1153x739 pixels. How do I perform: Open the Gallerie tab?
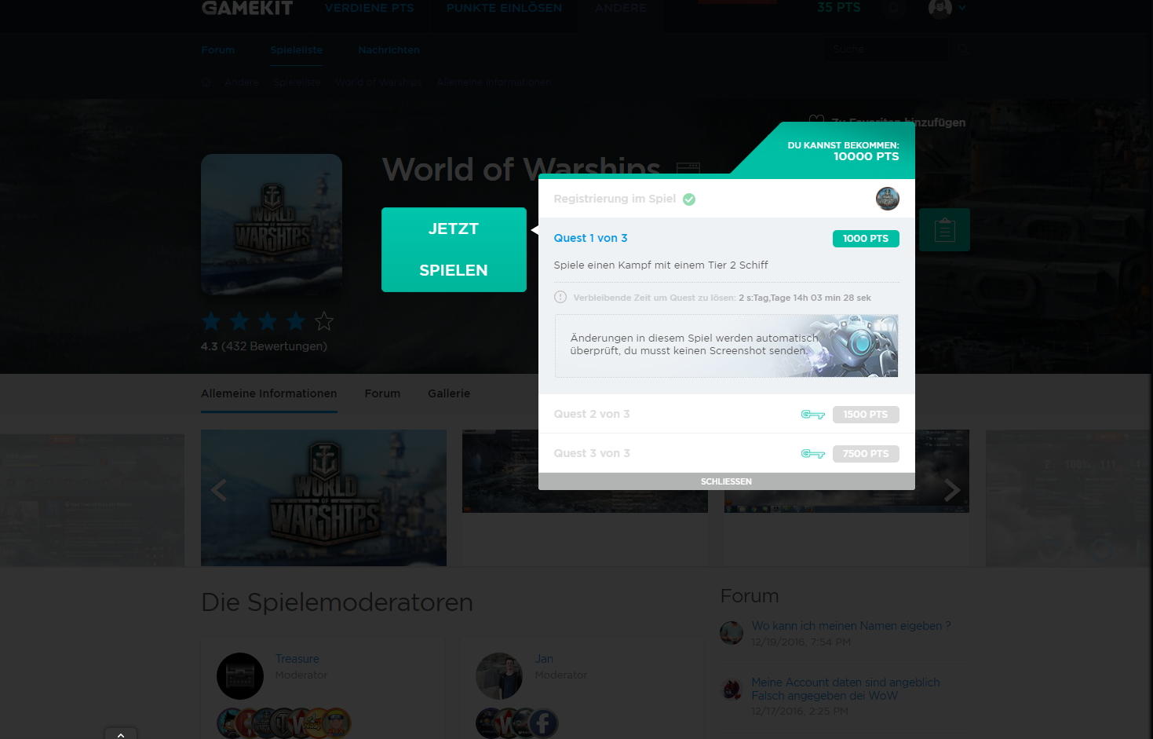coord(449,393)
